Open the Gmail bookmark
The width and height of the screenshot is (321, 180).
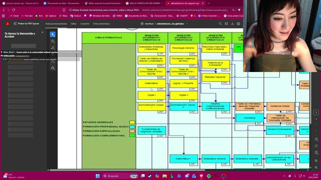click(x=14, y=16)
